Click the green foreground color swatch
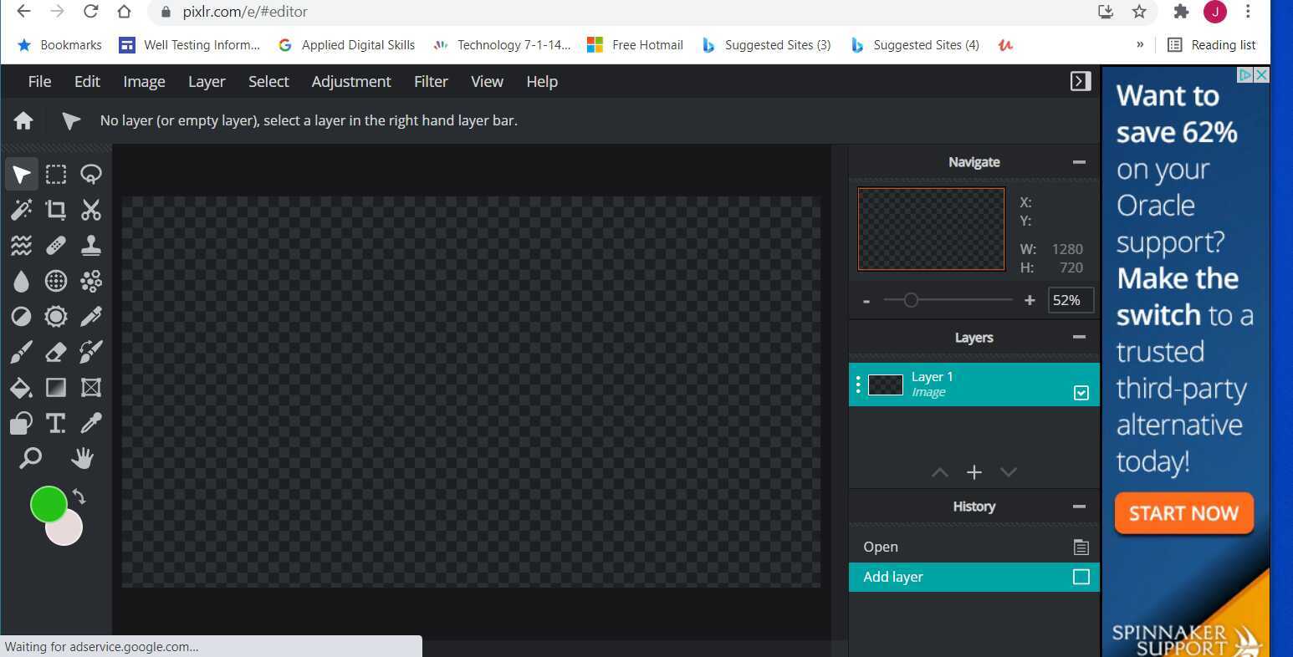The image size is (1293, 657). click(x=49, y=505)
